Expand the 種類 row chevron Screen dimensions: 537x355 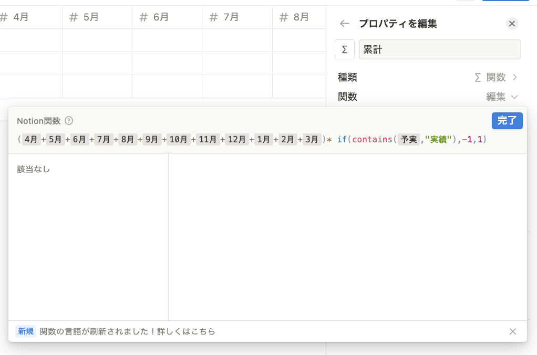tap(514, 77)
